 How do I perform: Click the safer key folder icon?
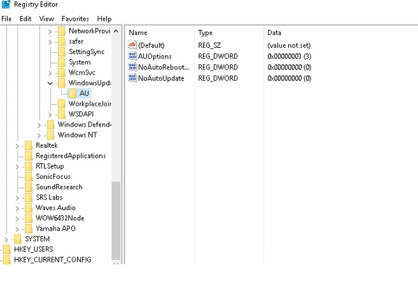pyautogui.click(x=62, y=41)
